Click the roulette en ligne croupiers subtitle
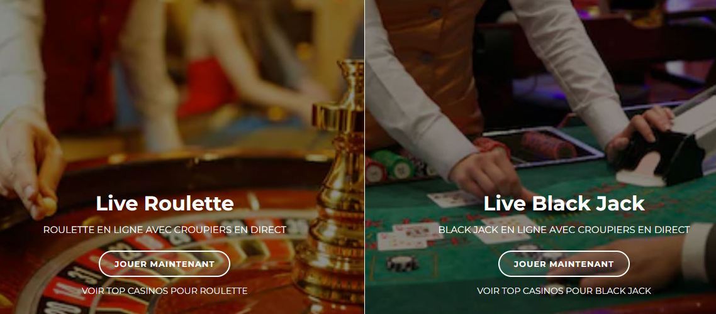This screenshot has width=716, height=314. (164, 230)
